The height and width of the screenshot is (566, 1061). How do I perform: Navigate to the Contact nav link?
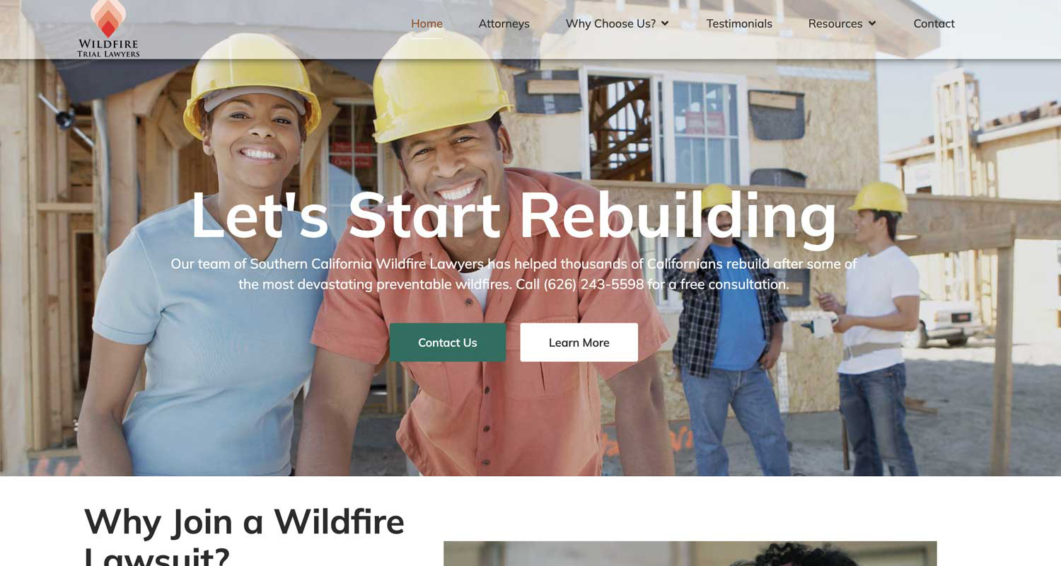934,24
